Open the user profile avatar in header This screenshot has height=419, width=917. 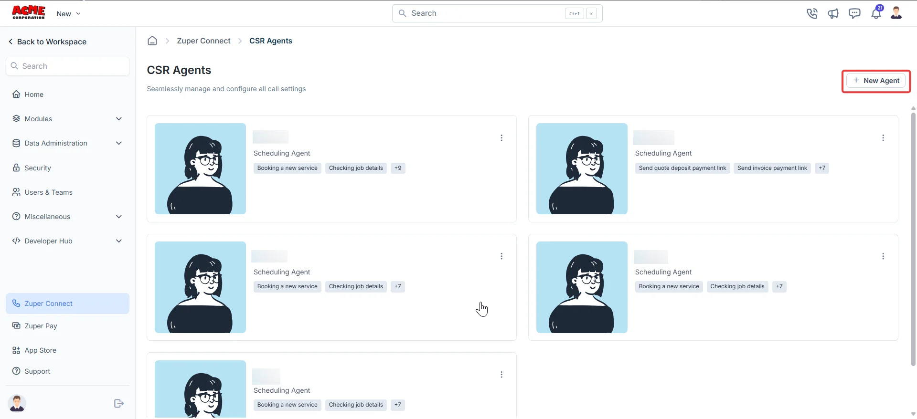tap(896, 13)
